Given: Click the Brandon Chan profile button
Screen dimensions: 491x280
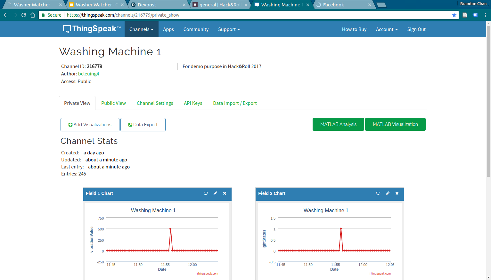Looking at the screenshot, I should [473, 4].
